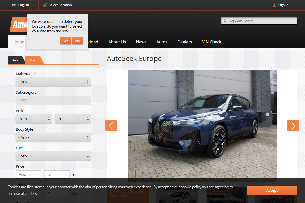Open the Built from year dropdown
Image resolution: width=305 pixels, height=203 pixels.
[34, 119]
